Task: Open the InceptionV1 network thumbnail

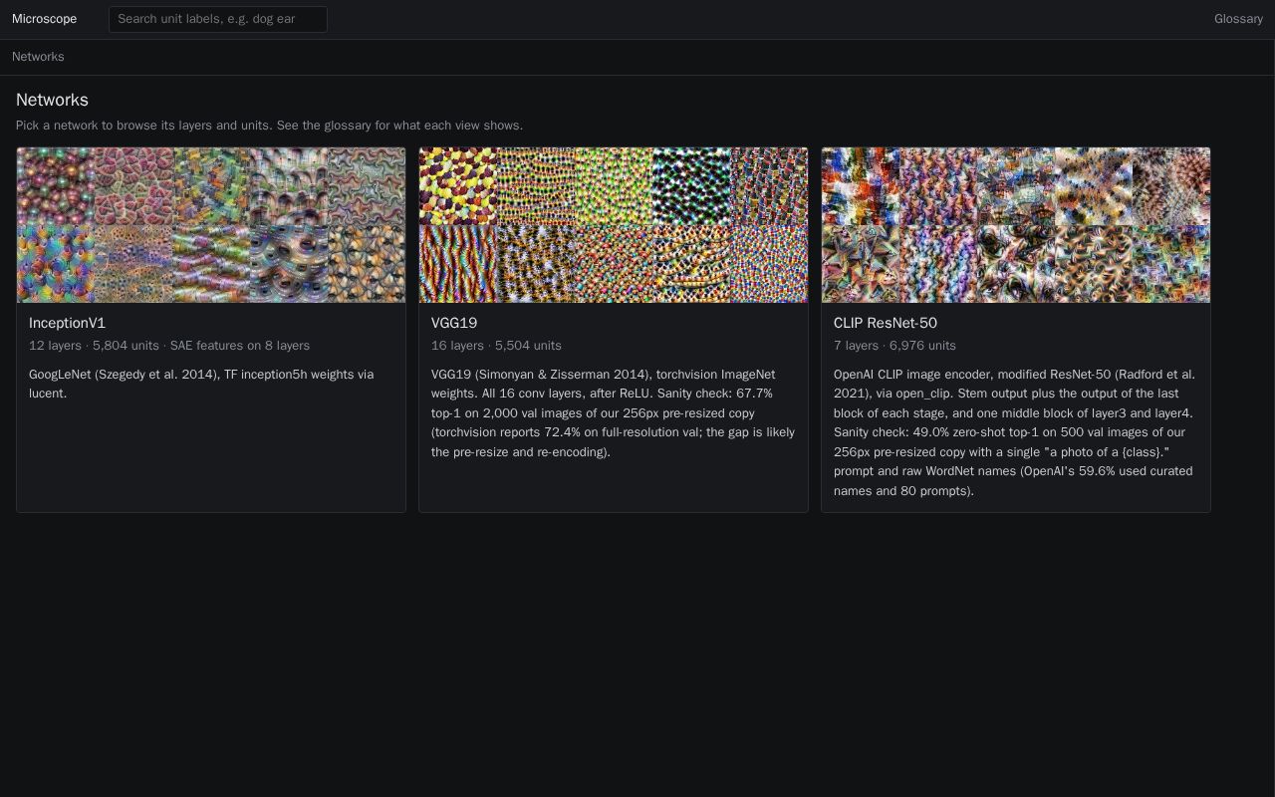Action: point(211,225)
